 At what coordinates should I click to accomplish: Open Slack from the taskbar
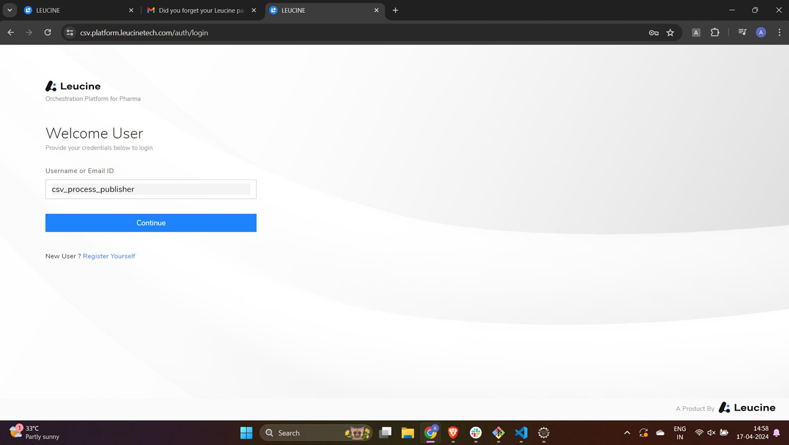(x=476, y=433)
